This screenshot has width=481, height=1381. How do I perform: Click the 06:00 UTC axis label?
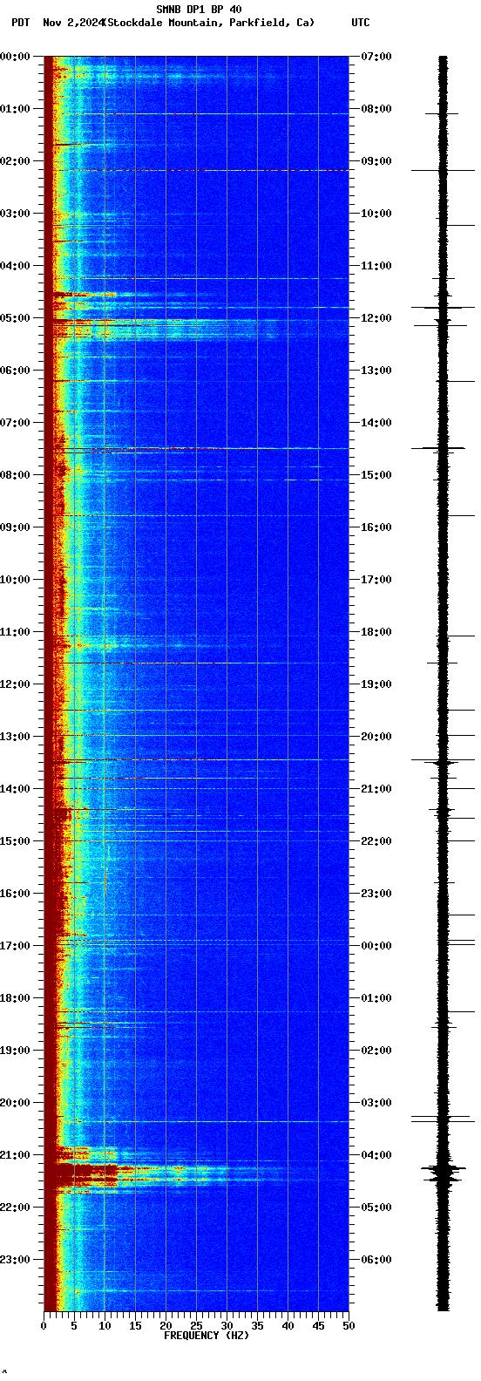[376, 1260]
